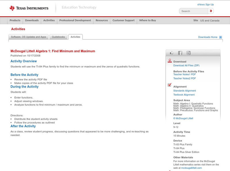Click the eNews Sign Up link
Screen dimensions: 230x171
205,5
